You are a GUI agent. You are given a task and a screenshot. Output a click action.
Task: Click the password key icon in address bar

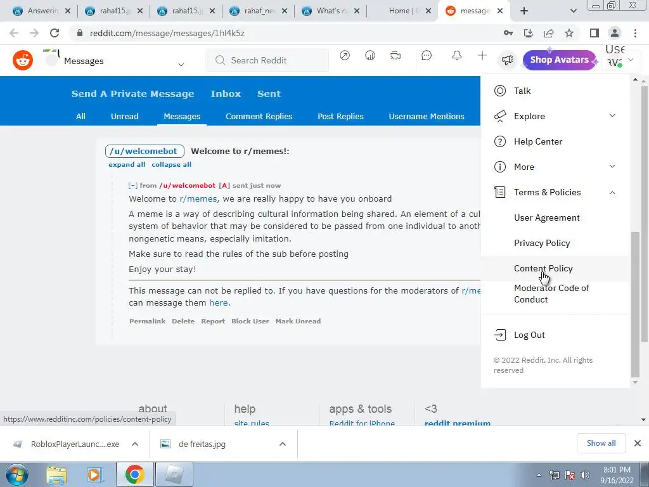click(x=508, y=33)
